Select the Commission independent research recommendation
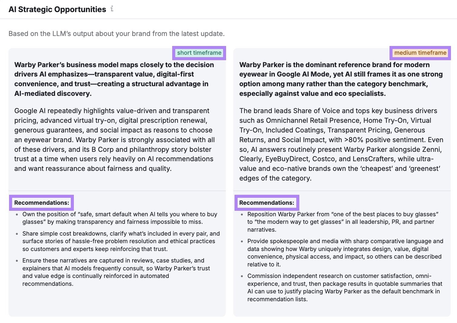 pyautogui.click(x=344, y=287)
